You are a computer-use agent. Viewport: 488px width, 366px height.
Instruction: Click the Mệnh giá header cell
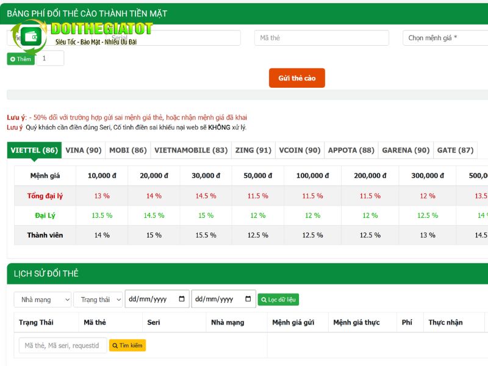(x=45, y=176)
